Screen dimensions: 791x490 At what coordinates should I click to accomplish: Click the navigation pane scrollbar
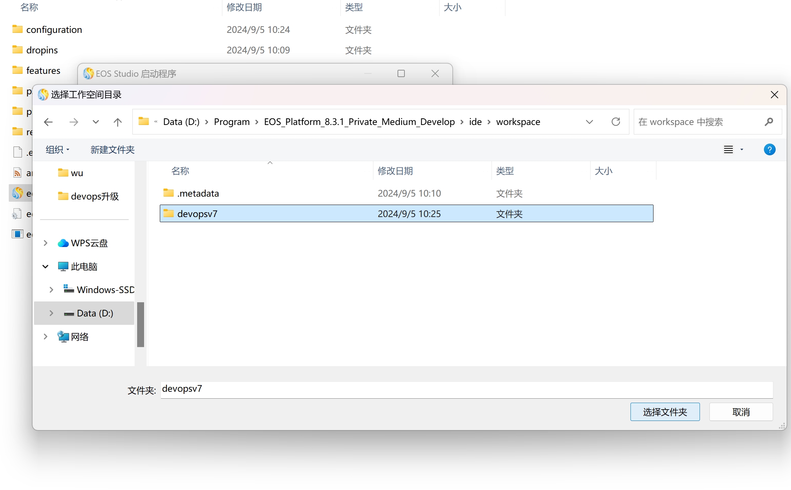tap(140, 324)
